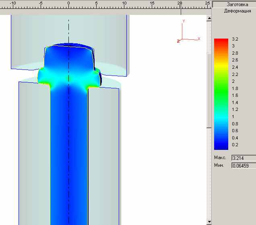The image size is (256, 225).
Task: Click the 3.2 value on the color scale
Action: pyautogui.click(x=235, y=39)
